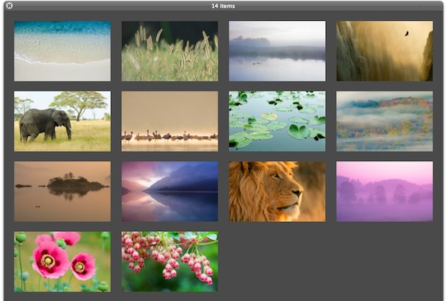The width and height of the screenshot is (447, 301).
Task: Open the beach shoreline wave photo
Action: click(x=62, y=50)
